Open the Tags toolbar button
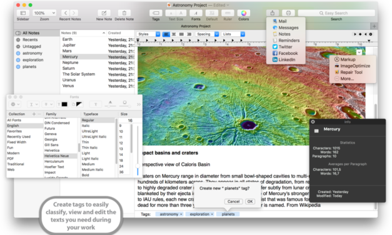 click(x=156, y=13)
